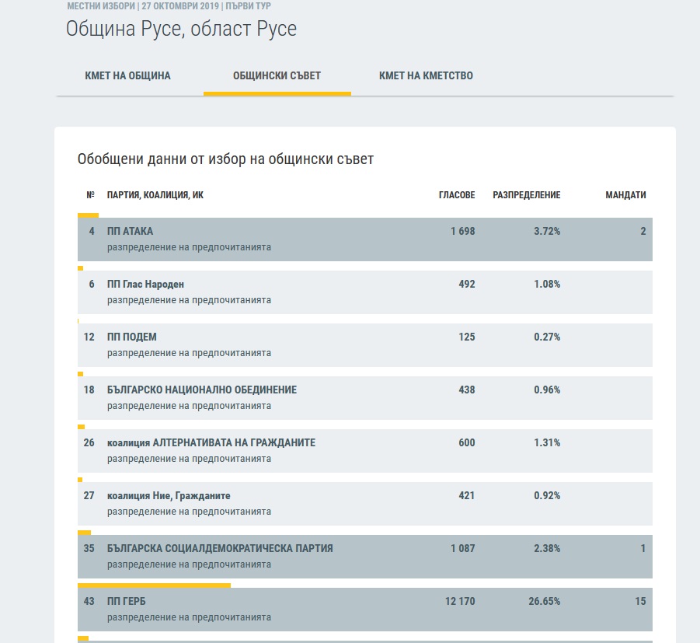This screenshot has width=700, height=643.
Task: Open preference distribution link under ПП ПОДЕМ
Action: click(x=189, y=353)
